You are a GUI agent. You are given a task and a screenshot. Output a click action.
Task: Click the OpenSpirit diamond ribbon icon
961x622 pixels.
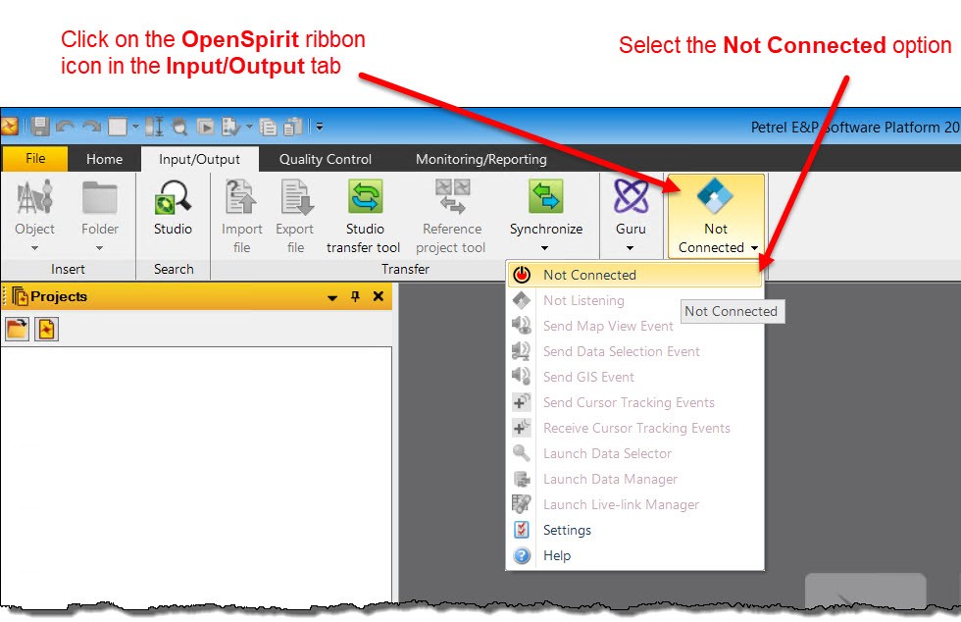pos(715,196)
